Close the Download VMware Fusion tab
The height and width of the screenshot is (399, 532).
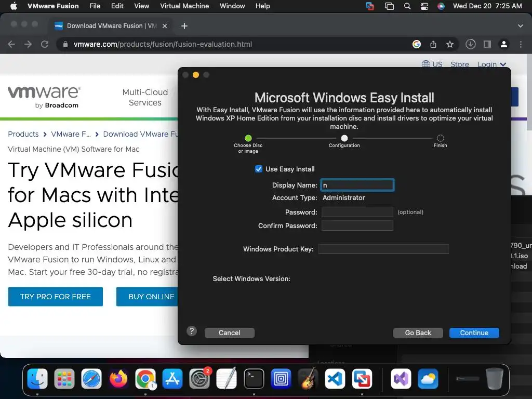(x=165, y=26)
